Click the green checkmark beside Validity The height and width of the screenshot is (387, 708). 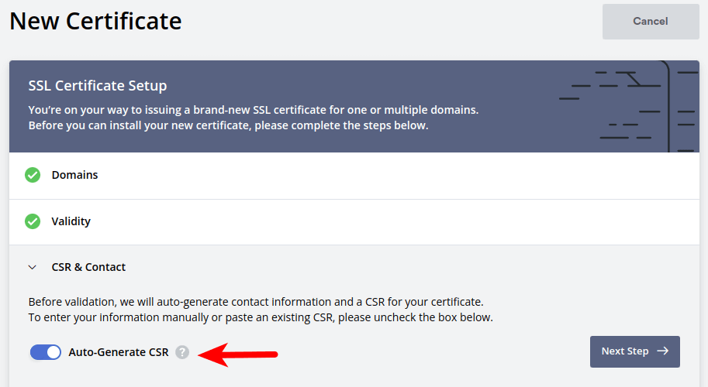tap(33, 221)
